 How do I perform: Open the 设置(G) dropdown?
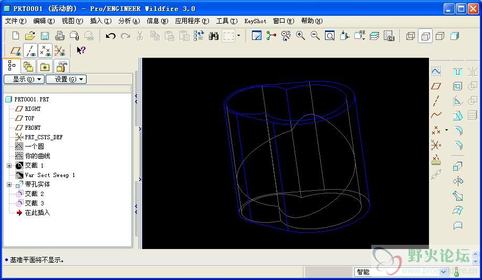click(66, 79)
